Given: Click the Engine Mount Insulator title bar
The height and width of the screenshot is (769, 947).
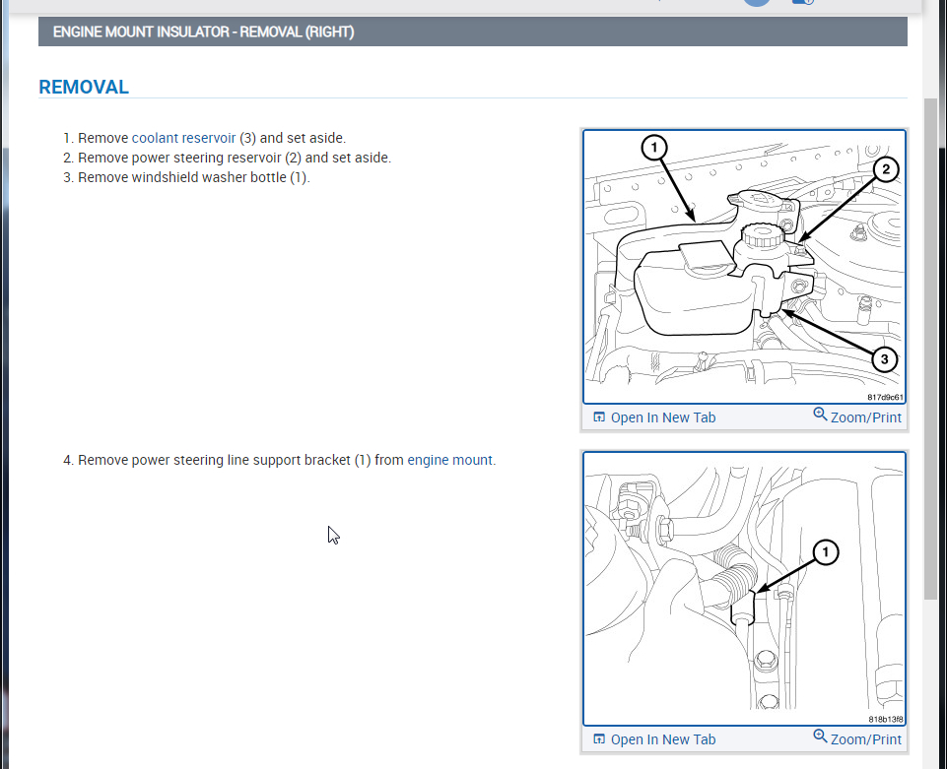Looking at the screenshot, I should (473, 32).
